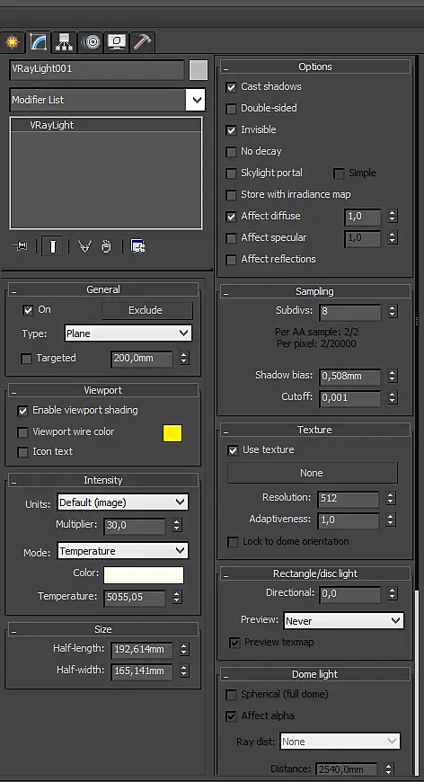Click the None texture map button
Screen dimensions: 424x782
coord(313,473)
